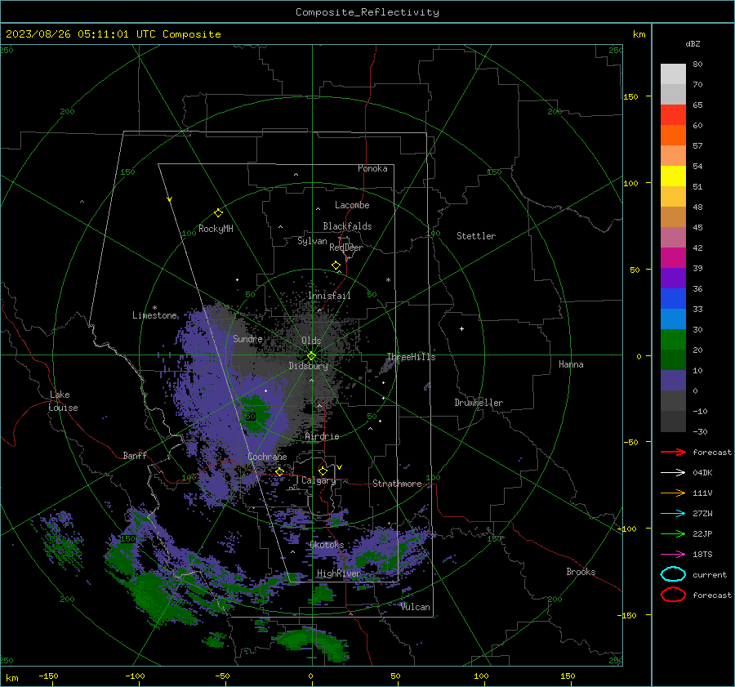Click the Blackfalds city label
735x687 pixels.
[x=347, y=226]
